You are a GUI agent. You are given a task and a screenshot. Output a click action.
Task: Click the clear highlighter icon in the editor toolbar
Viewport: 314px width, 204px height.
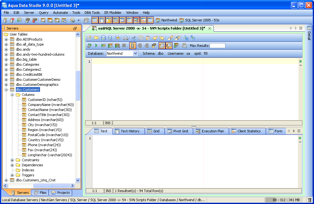pyautogui.click(x=171, y=38)
